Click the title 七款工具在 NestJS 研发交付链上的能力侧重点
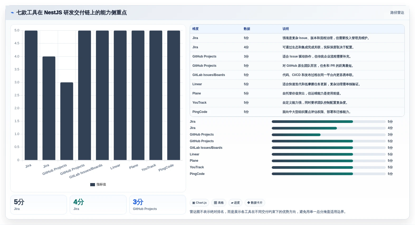This screenshot has width=415, height=225. [71, 13]
